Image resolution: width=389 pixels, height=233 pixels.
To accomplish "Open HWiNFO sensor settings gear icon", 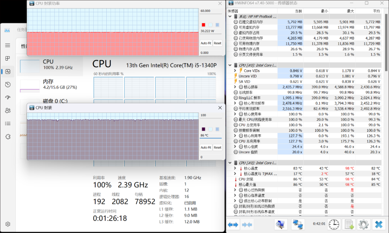I will 363,224.
